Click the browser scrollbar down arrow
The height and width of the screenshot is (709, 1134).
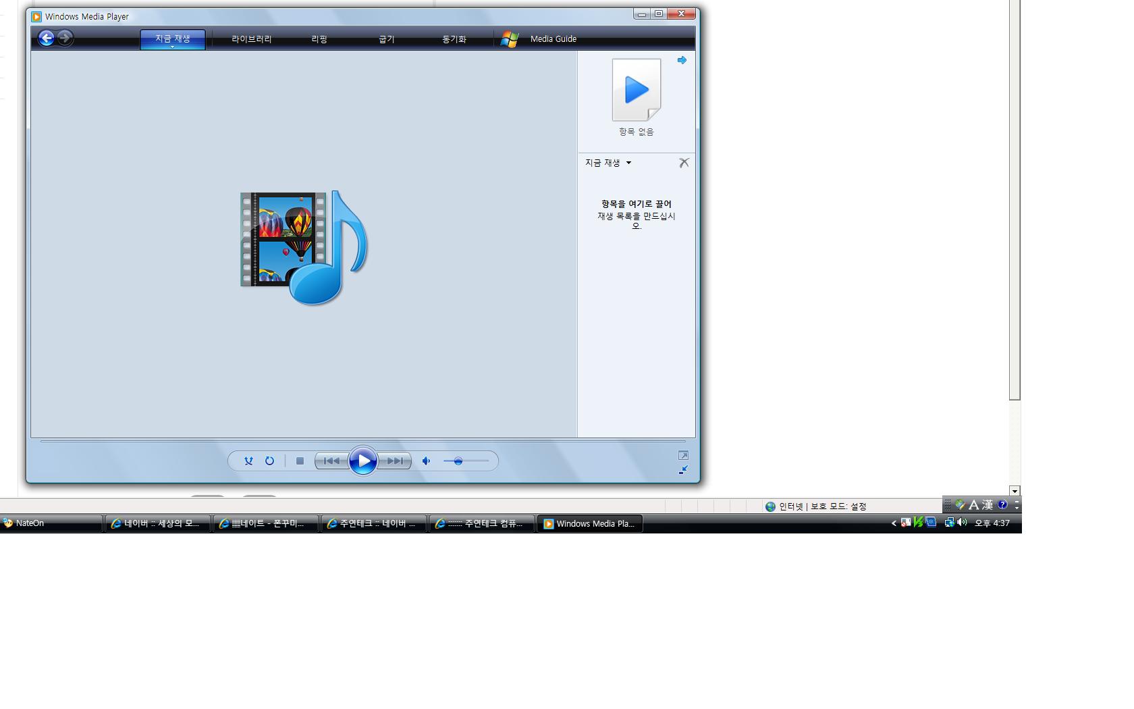1015,491
